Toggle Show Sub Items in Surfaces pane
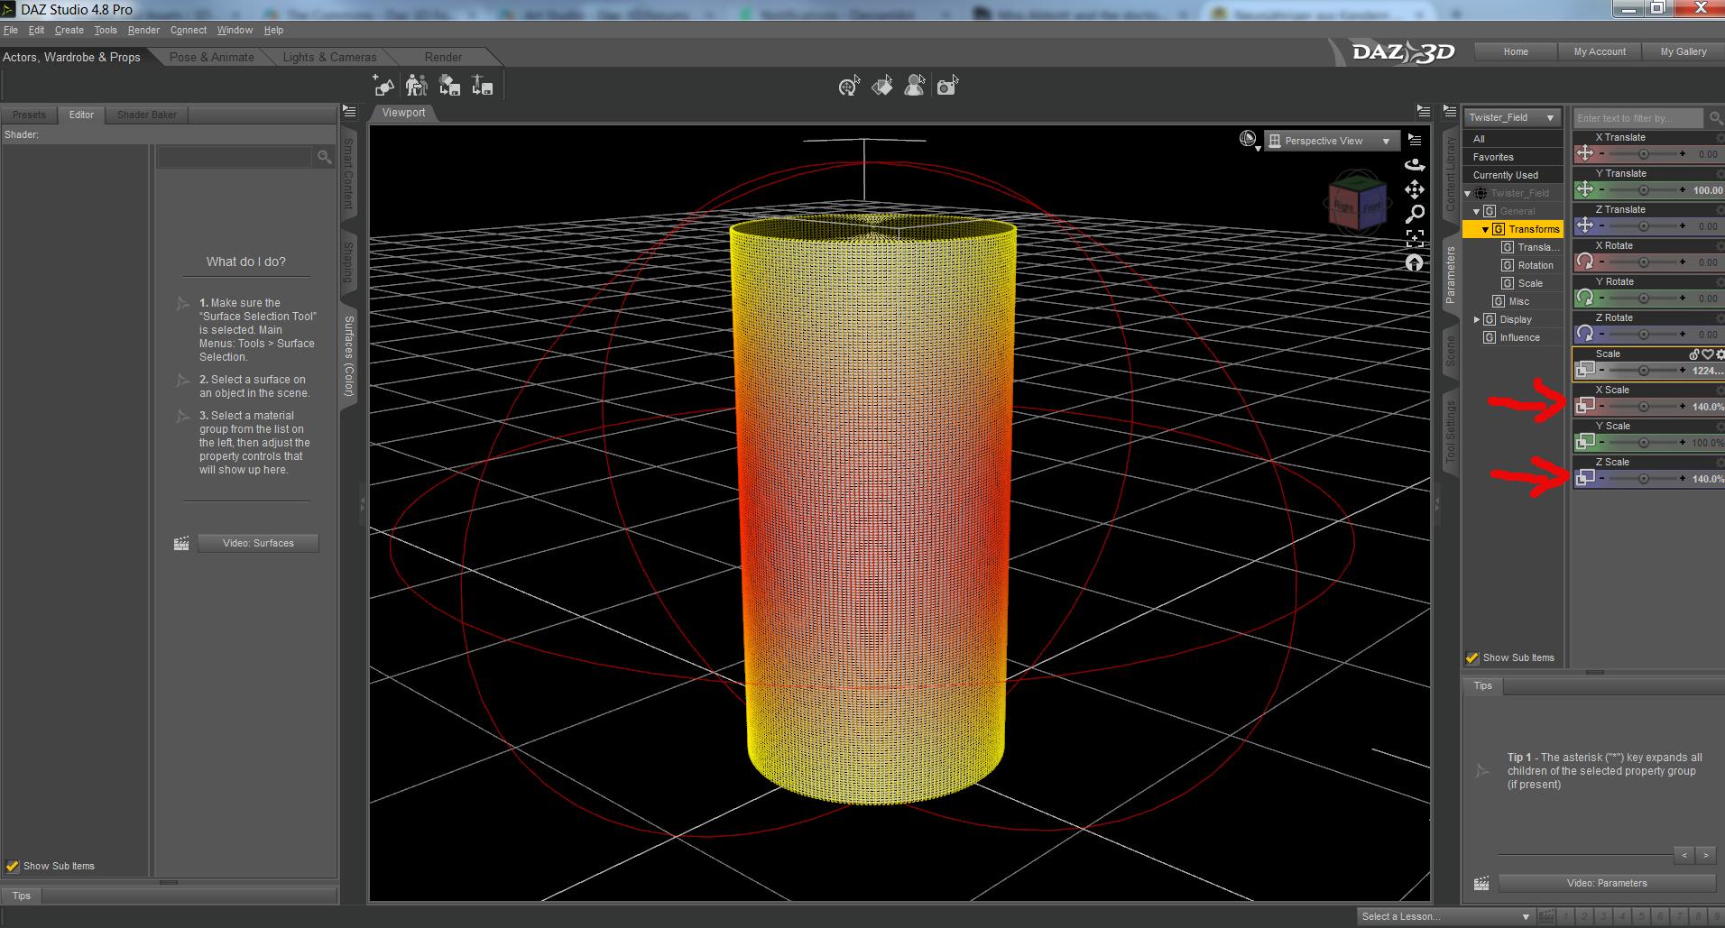Screen dimensions: 1725x928 [x=13, y=866]
